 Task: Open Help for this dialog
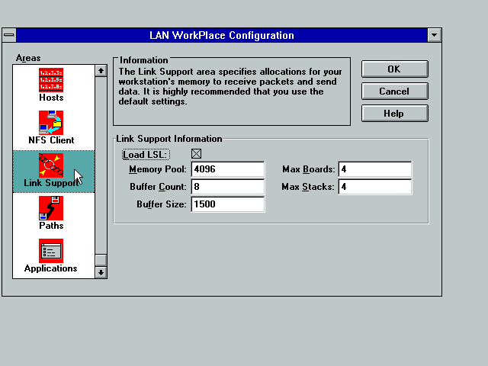[393, 113]
